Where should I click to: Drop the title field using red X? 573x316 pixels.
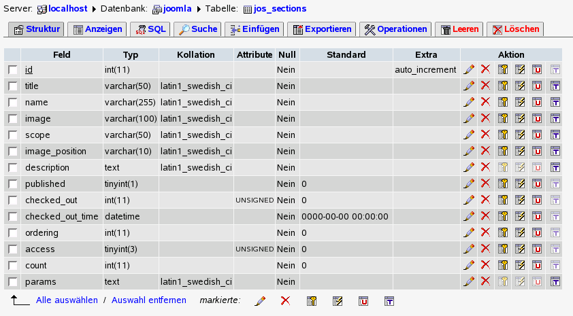pos(485,86)
